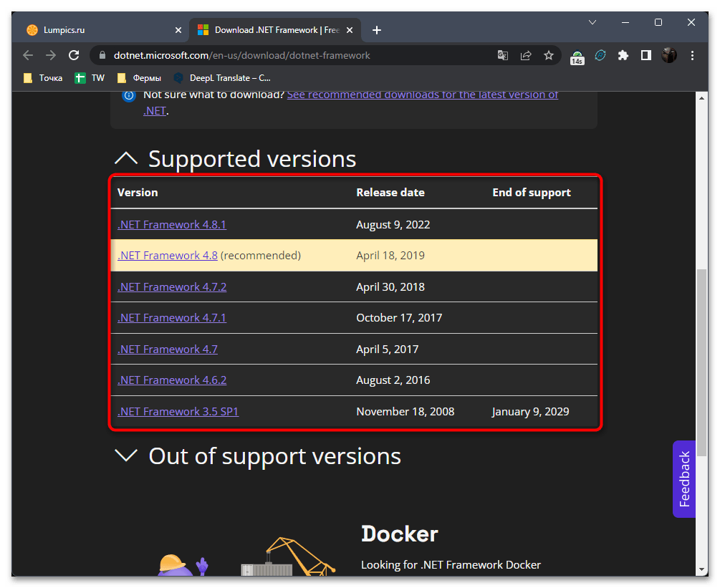Open the Фермы bookmarks folder
Viewport: 720px width, 588px height.
click(139, 78)
